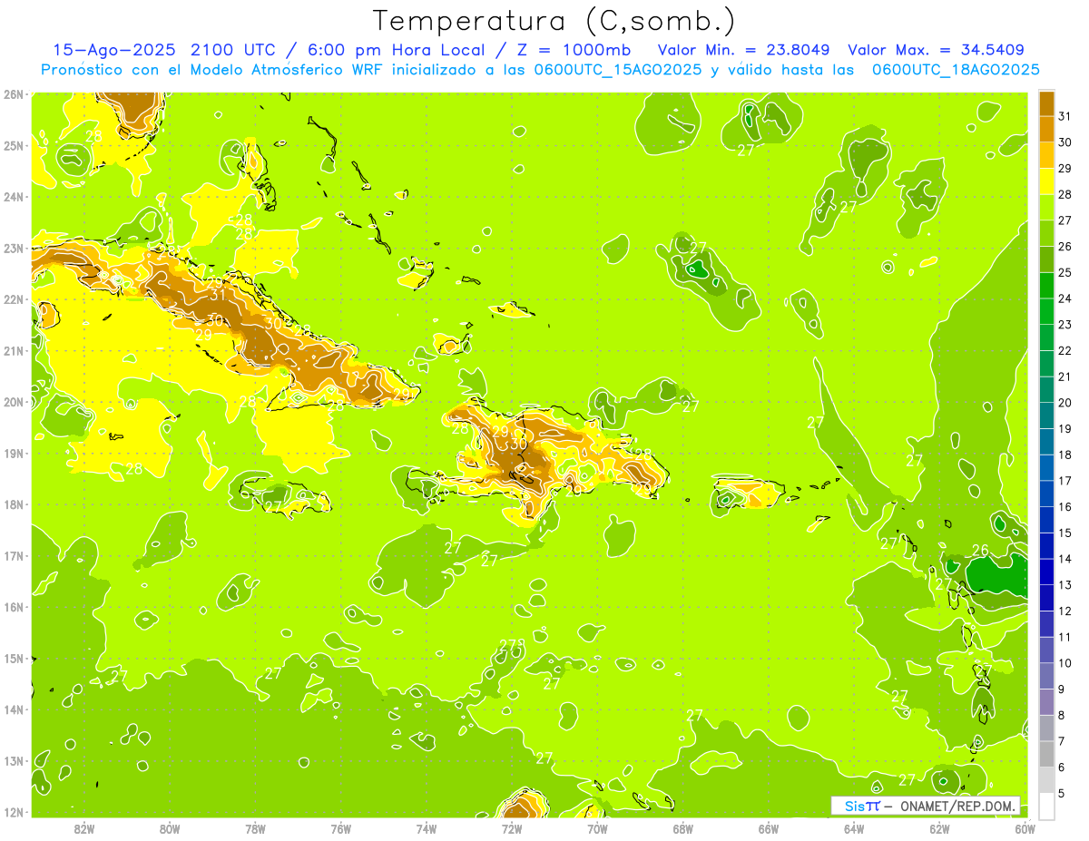Click the '23N' latitude axis label
Viewport: 1089px width, 841px height.
(14, 248)
